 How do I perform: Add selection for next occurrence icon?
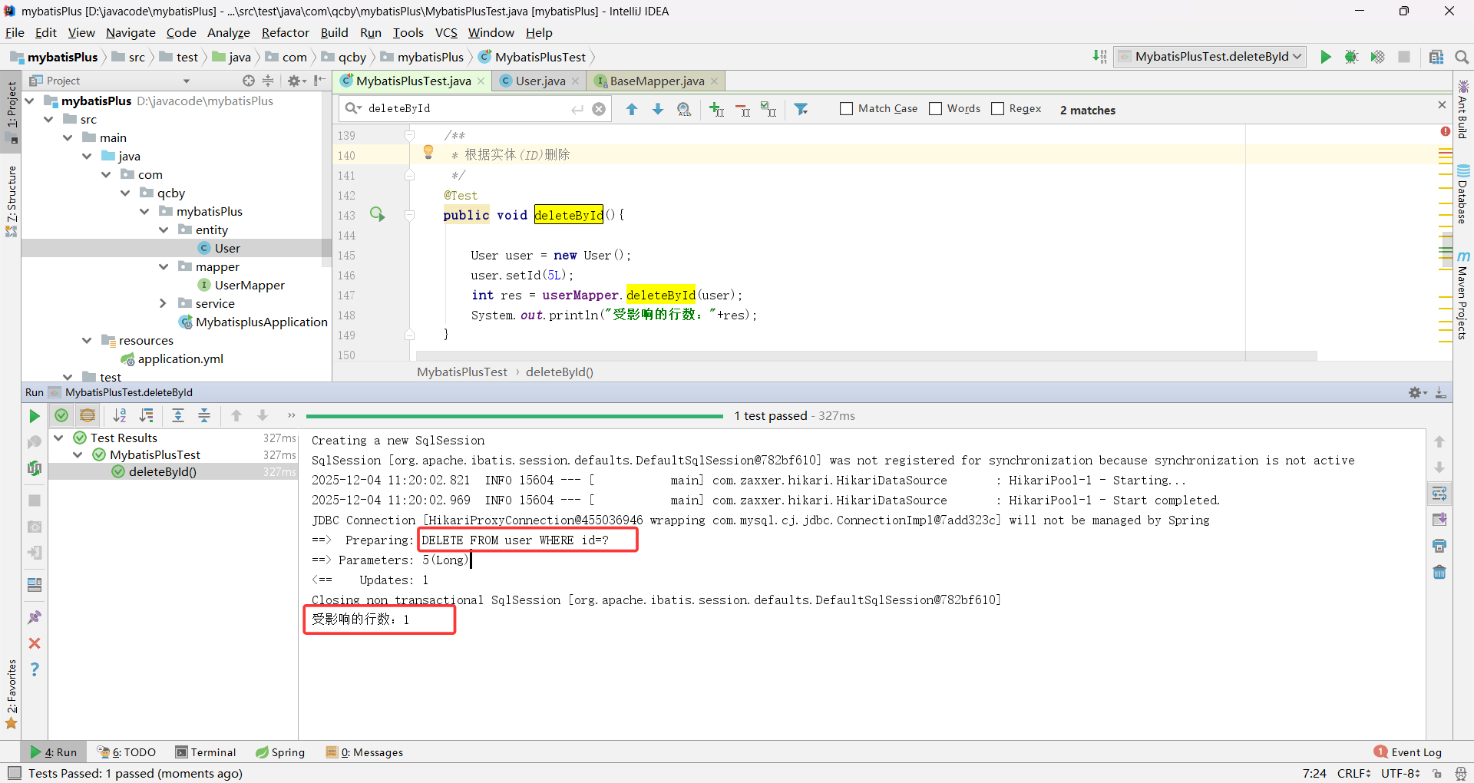716,109
